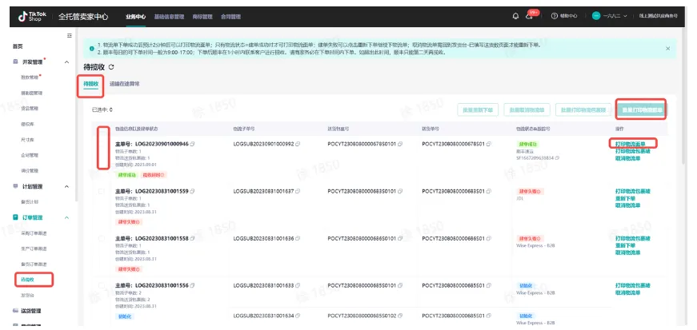Collapse the 计划管理 sidebar group chevron
The width and height of the screenshot is (697, 330).
pyautogui.click(x=66, y=186)
